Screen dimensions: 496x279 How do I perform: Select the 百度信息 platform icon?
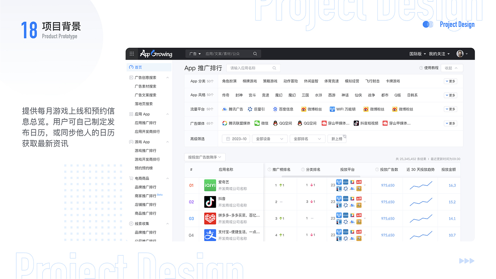(275, 109)
